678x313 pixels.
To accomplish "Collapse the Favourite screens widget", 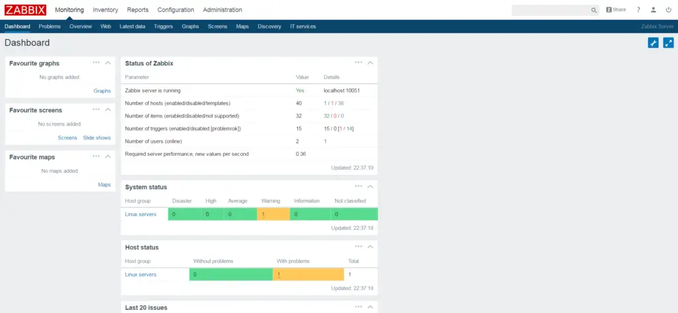I will click(x=108, y=110).
